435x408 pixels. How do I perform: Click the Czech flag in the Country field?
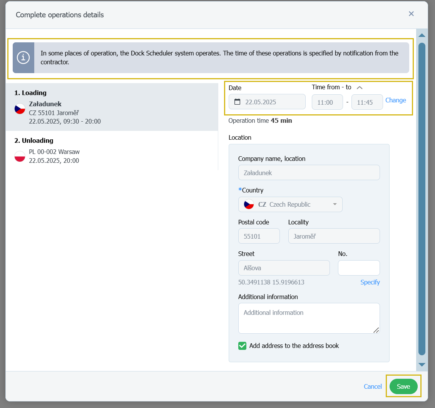[x=249, y=204]
